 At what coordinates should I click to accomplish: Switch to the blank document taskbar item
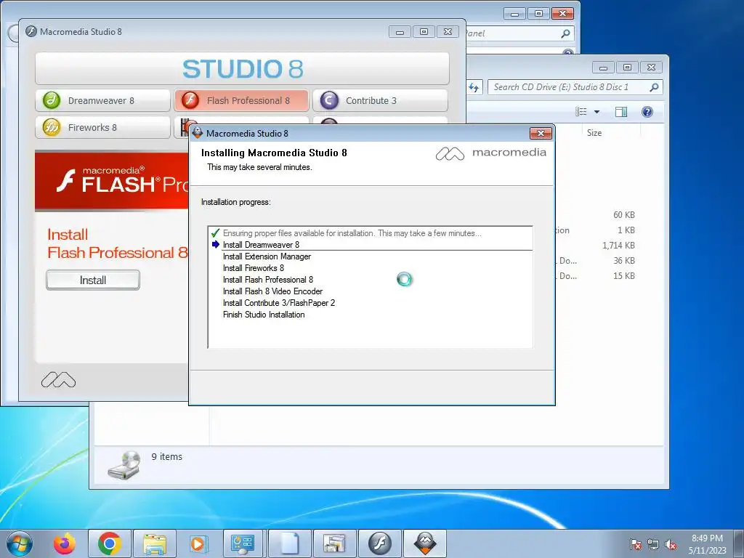[x=290, y=543]
